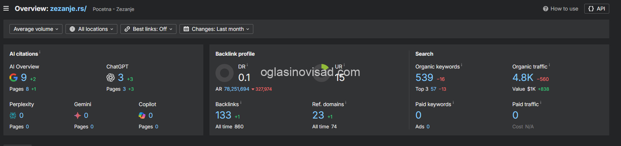Click the Cost N/A text
Screen dimensions: 621x146
coord(523,127)
